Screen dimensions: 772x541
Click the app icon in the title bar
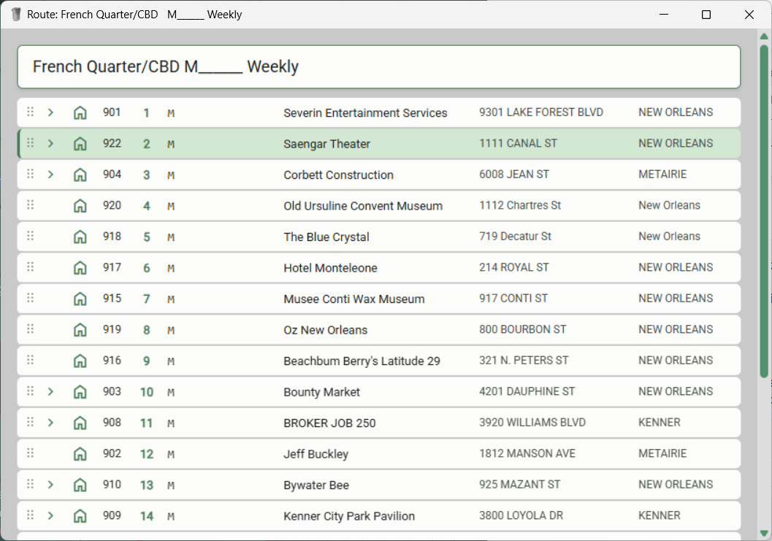16,15
